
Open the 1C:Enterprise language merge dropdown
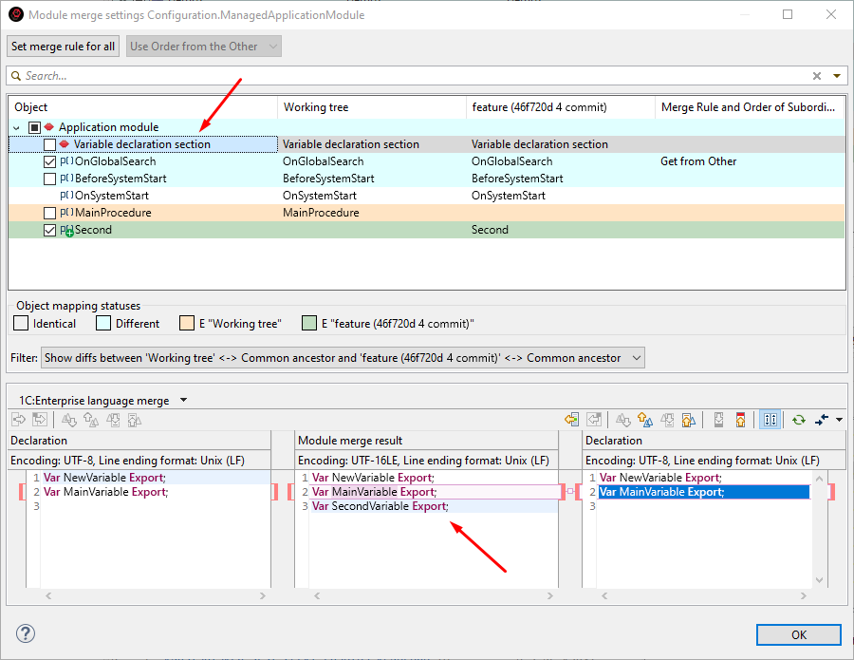click(183, 401)
